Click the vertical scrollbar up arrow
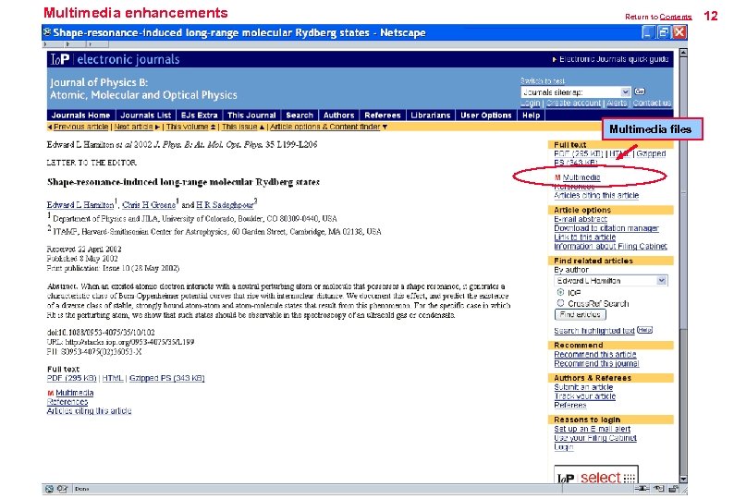This screenshot has width=734, height=499. click(683, 53)
